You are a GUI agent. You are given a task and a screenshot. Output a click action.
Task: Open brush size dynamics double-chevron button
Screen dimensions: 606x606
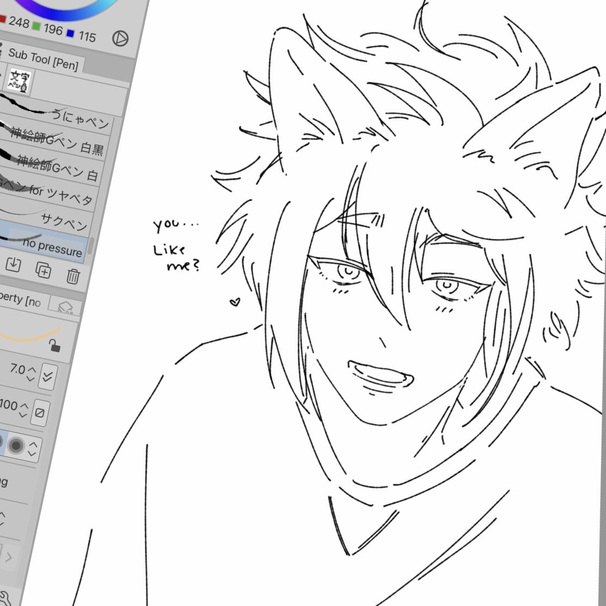point(48,376)
